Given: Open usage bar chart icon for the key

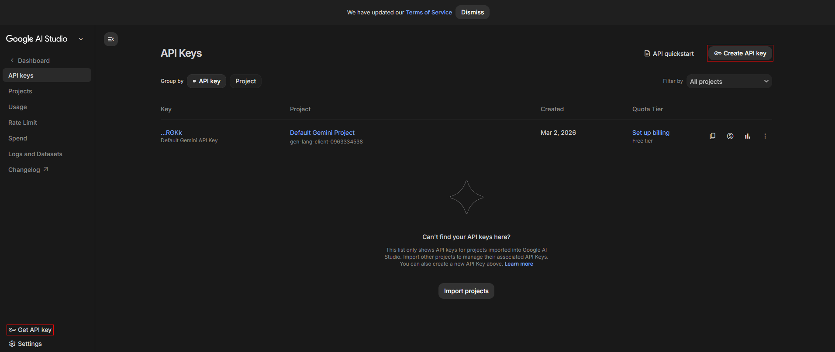Looking at the screenshot, I should point(747,136).
